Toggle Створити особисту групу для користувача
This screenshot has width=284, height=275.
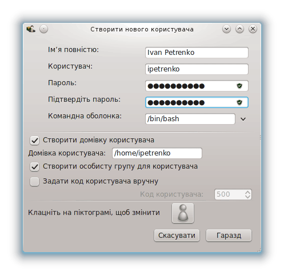tap(34, 167)
